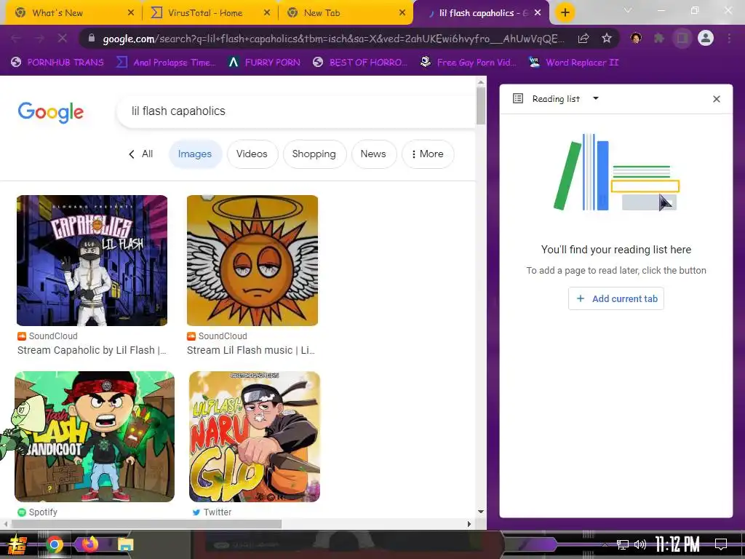Go back to the All results filter
This screenshot has height=559, width=745.
pos(140,154)
